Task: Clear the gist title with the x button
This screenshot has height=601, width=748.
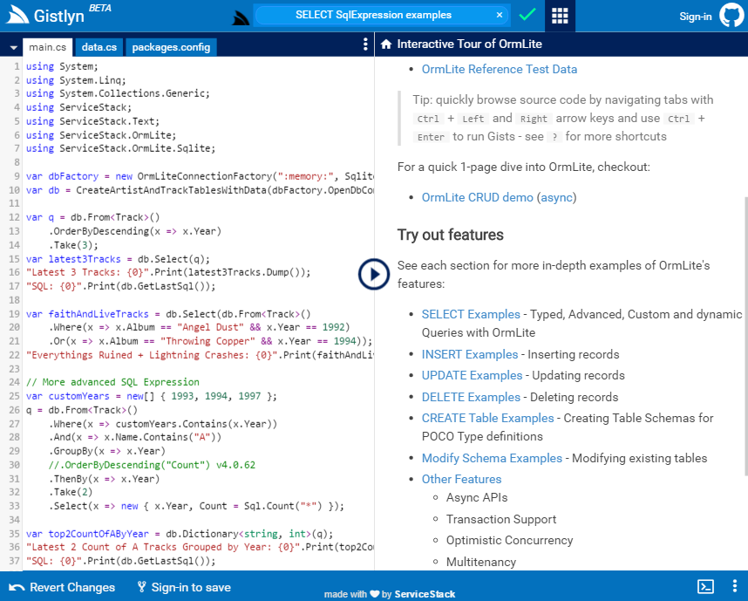Action: 500,15
